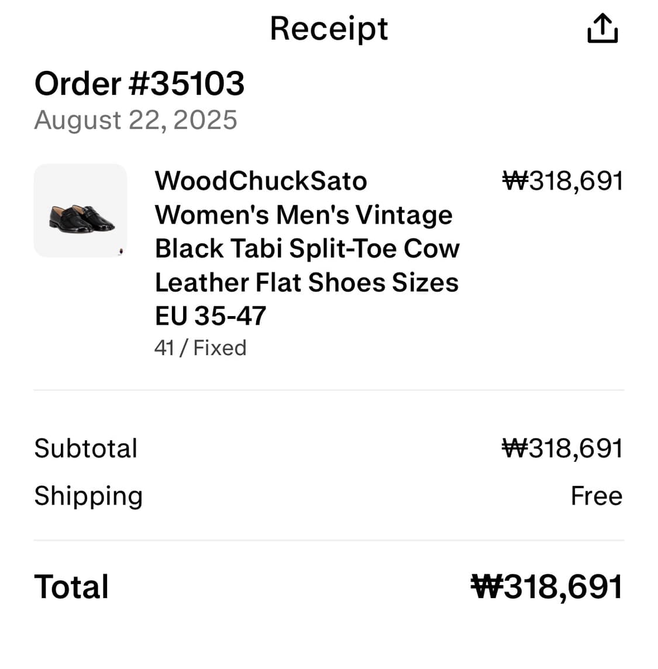Click the bold Total amount ₩318,691
The image size is (658, 669).
click(547, 586)
